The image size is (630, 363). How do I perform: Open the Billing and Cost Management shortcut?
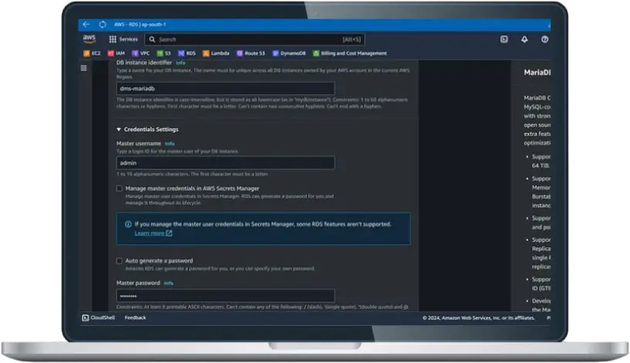350,53
